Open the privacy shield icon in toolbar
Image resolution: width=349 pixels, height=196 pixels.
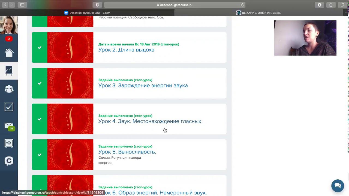click(97, 5)
